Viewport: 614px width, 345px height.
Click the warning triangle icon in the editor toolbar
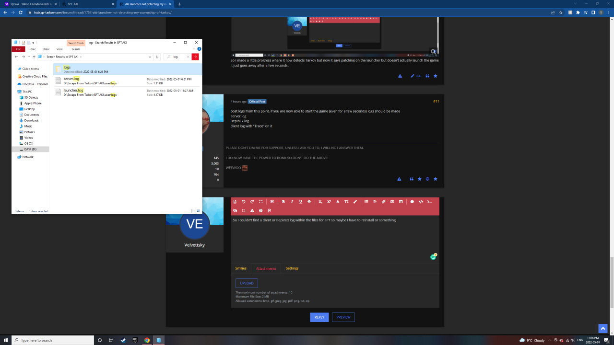point(252,210)
